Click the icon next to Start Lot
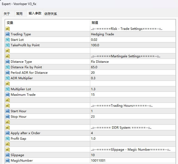This screenshot has width=178, height=164. pos(8,40)
